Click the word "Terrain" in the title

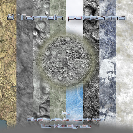pos(41,17)
